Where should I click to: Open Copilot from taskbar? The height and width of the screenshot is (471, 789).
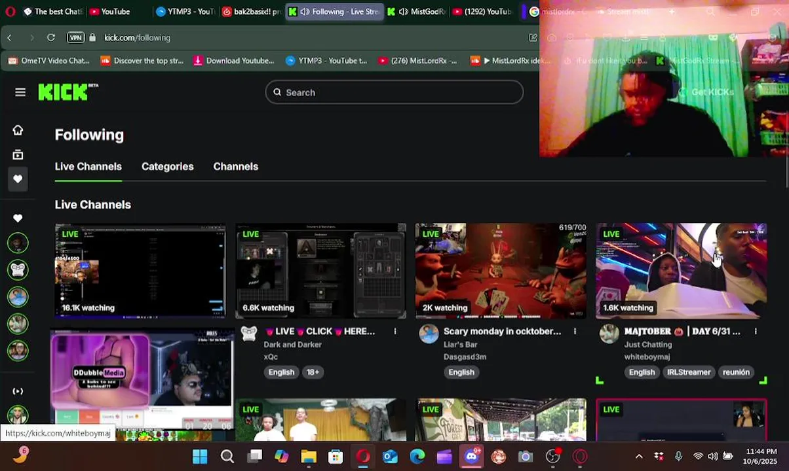tap(282, 457)
